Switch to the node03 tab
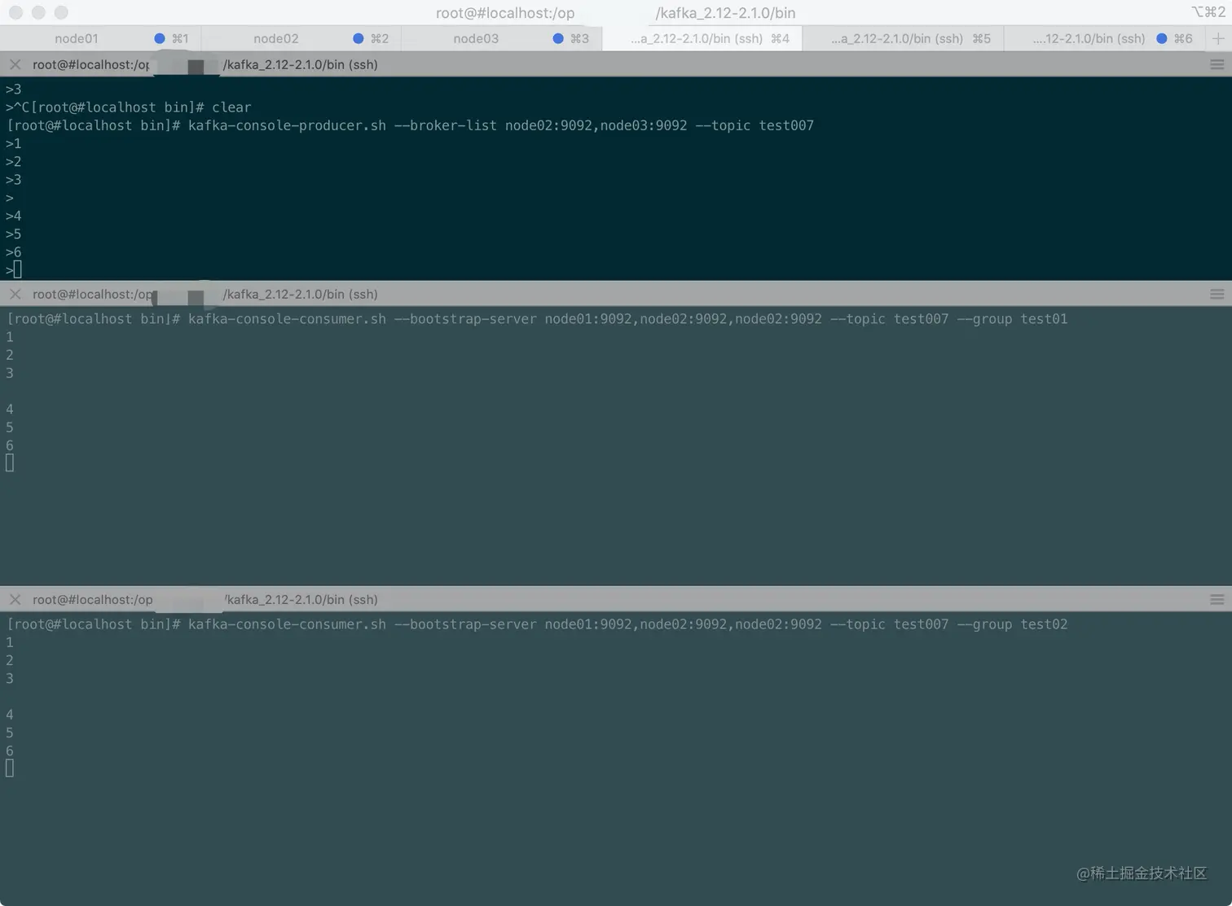 coord(501,38)
